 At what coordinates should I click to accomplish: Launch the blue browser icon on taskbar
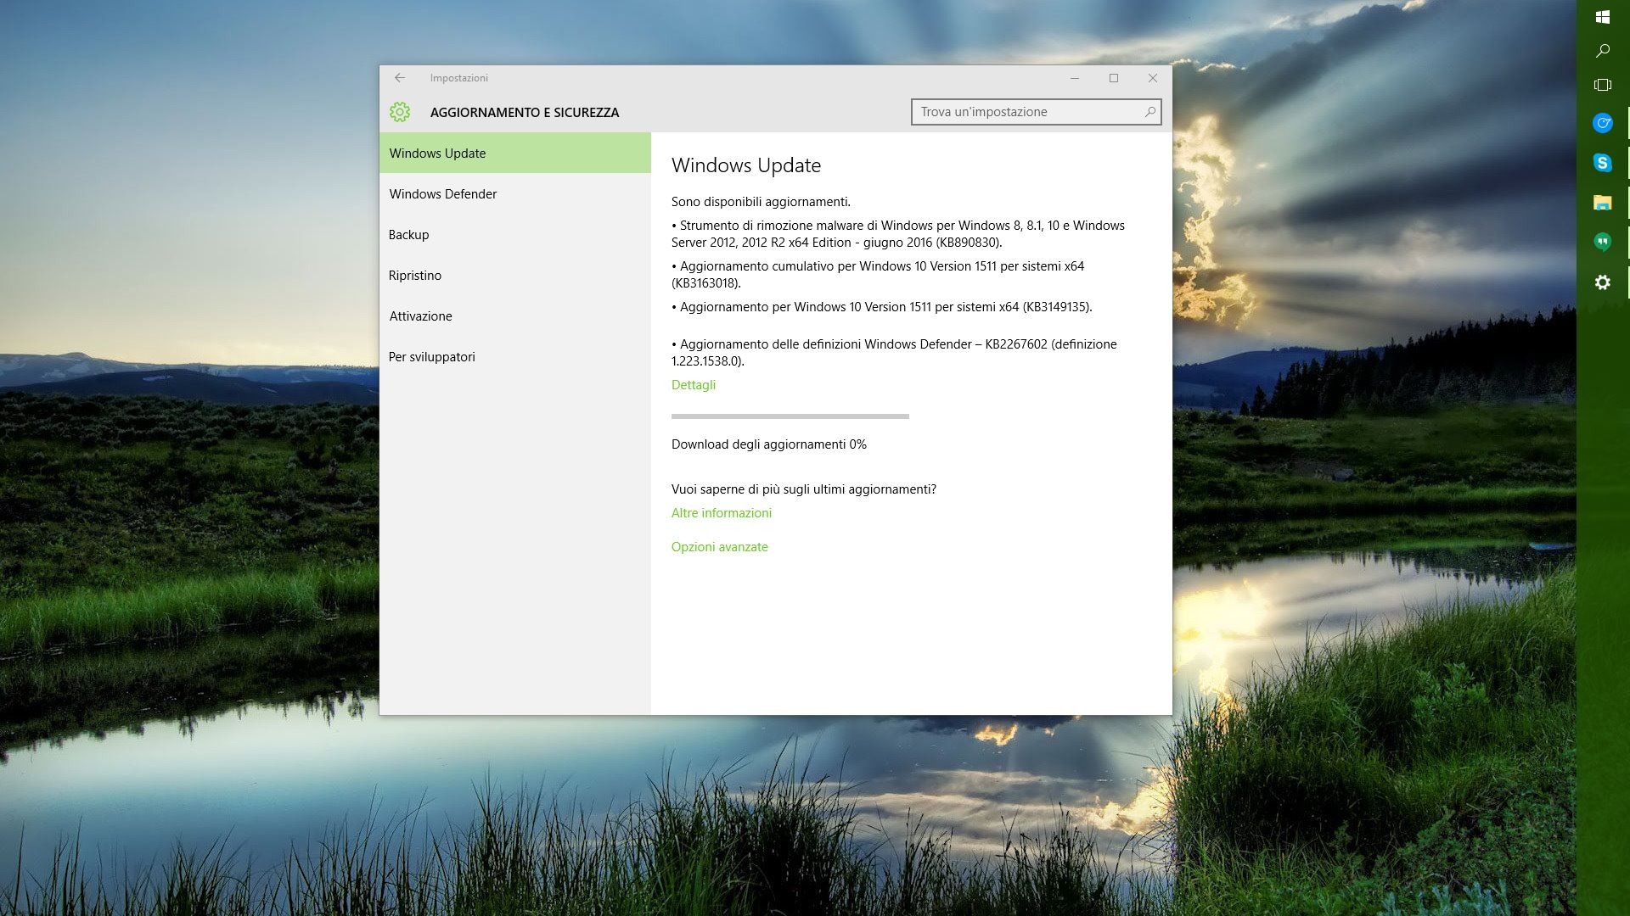coord(1603,123)
